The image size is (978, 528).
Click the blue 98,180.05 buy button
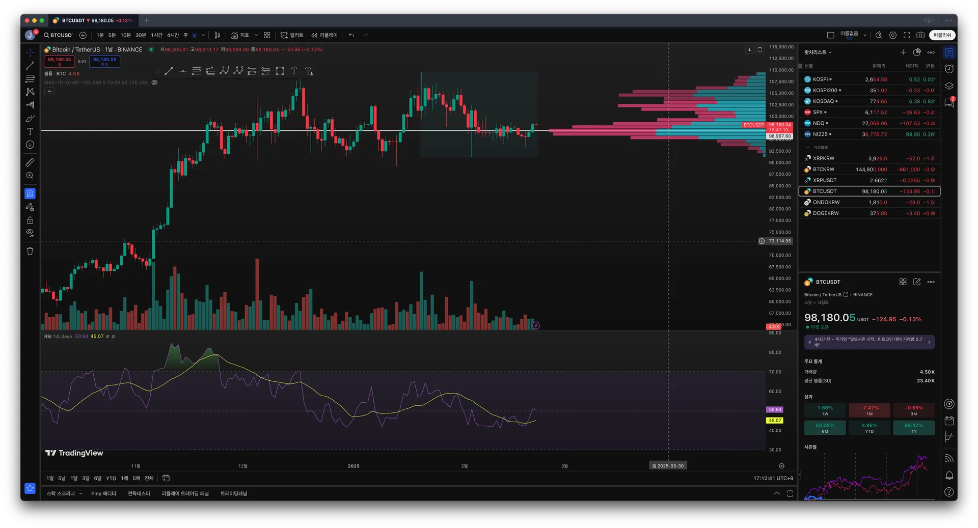(104, 61)
